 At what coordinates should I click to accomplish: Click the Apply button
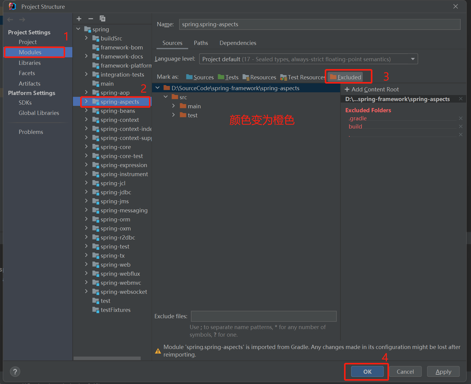click(443, 372)
